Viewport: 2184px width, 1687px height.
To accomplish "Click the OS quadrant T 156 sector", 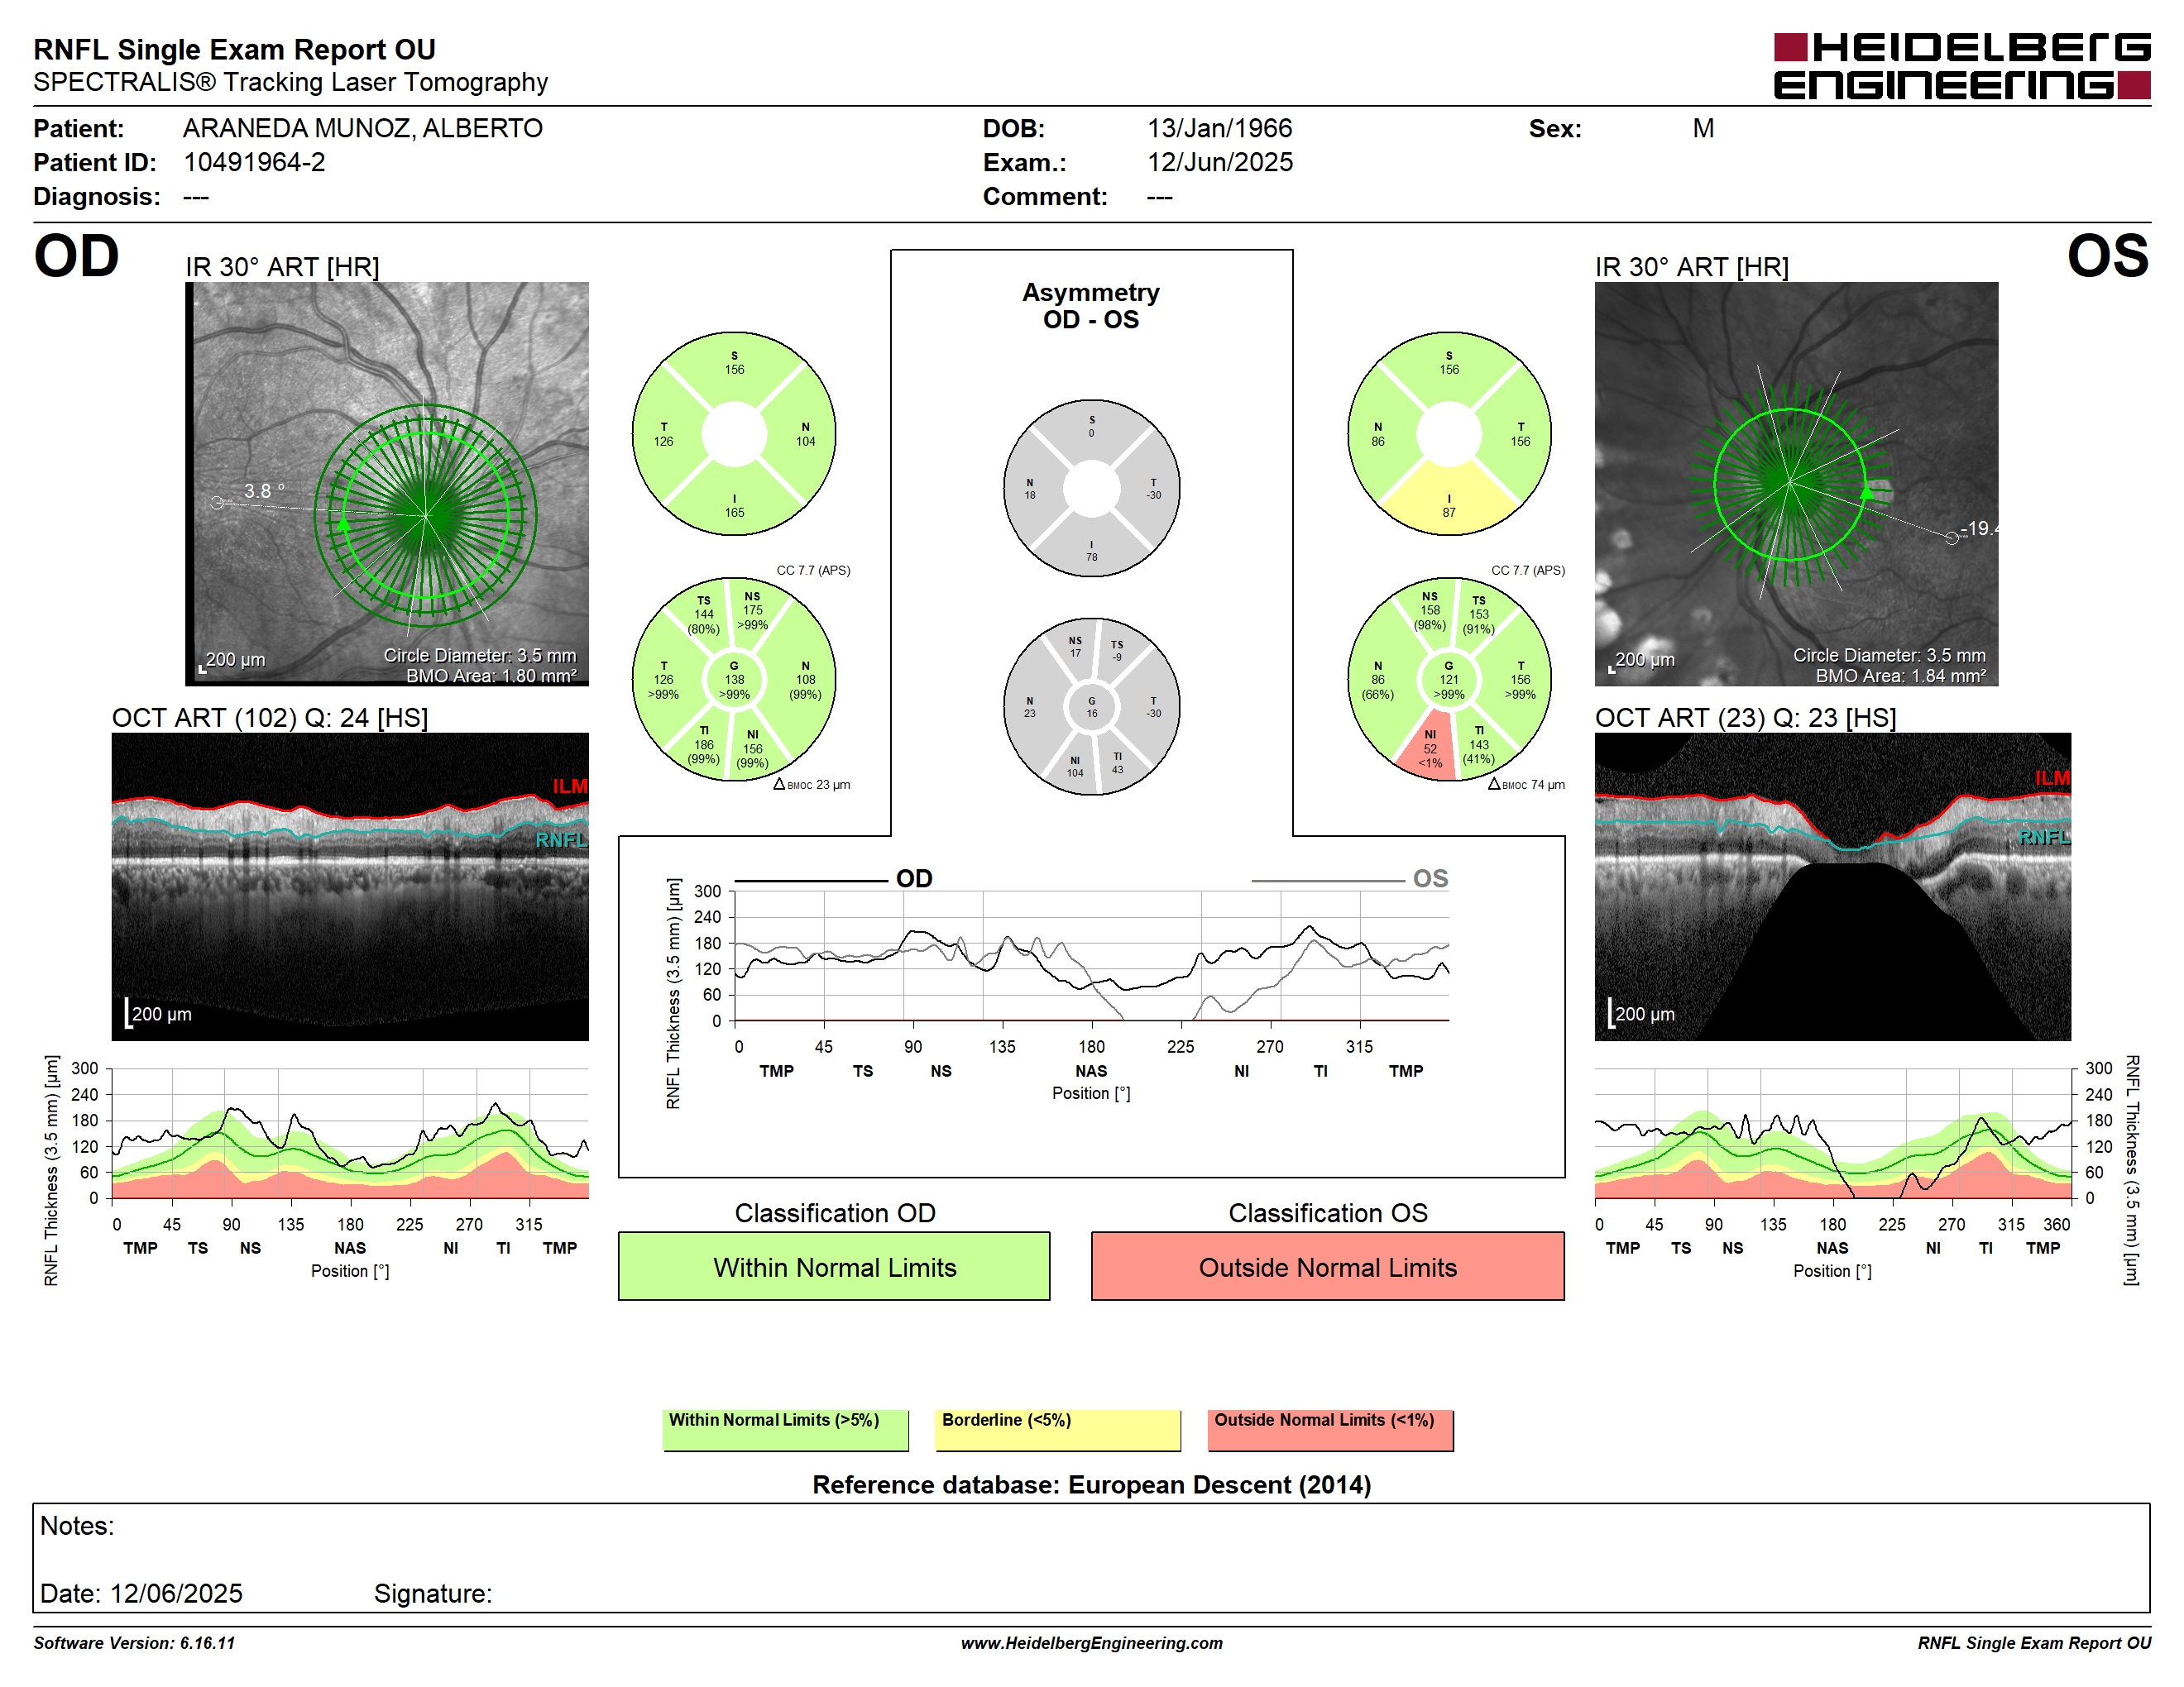I will point(1520,434).
